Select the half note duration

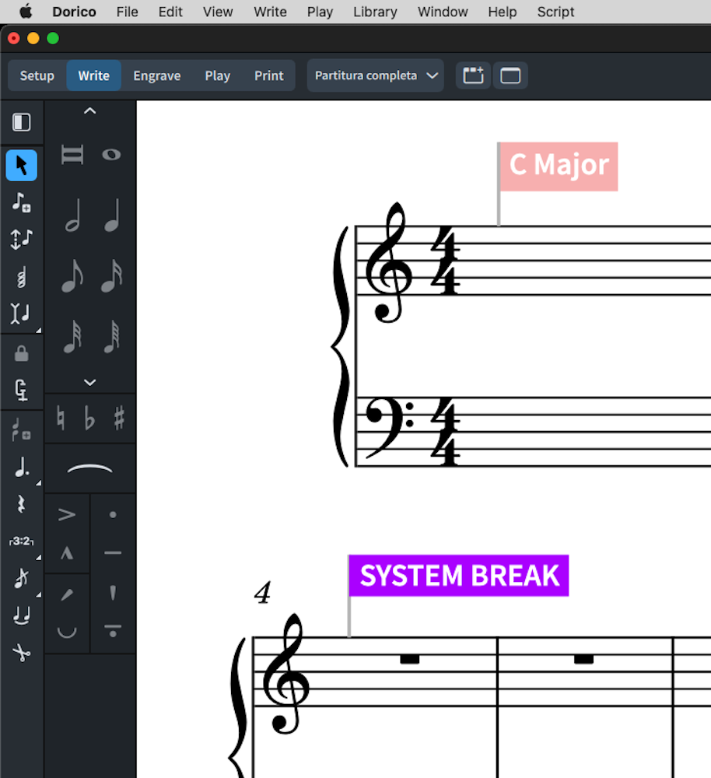click(x=72, y=216)
